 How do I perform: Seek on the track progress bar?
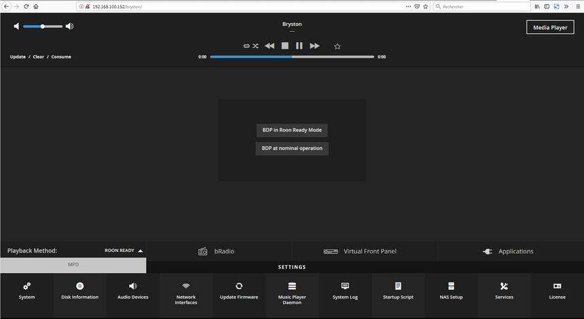coord(292,57)
